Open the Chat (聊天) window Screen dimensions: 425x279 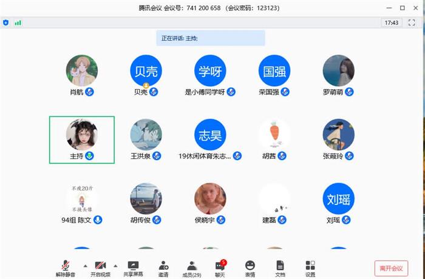click(x=220, y=266)
